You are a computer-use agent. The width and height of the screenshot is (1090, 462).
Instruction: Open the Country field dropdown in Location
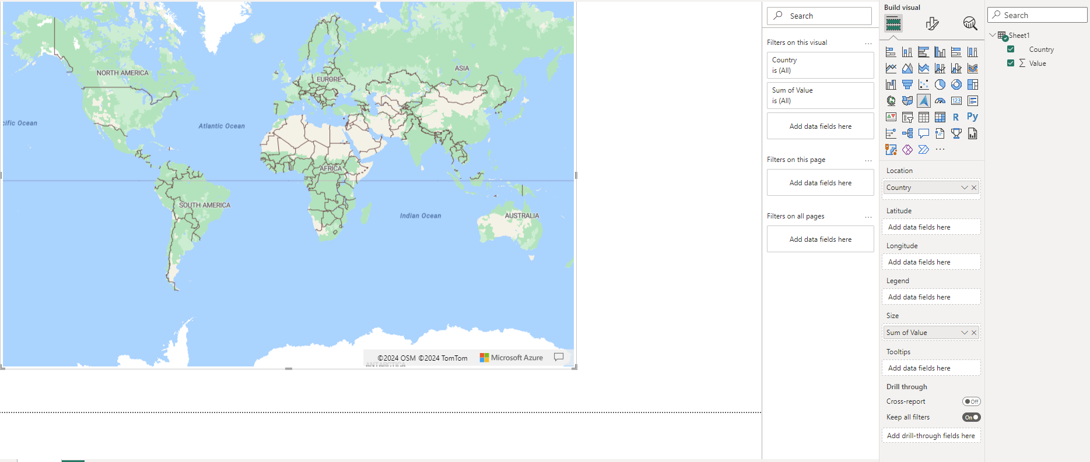[964, 188]
